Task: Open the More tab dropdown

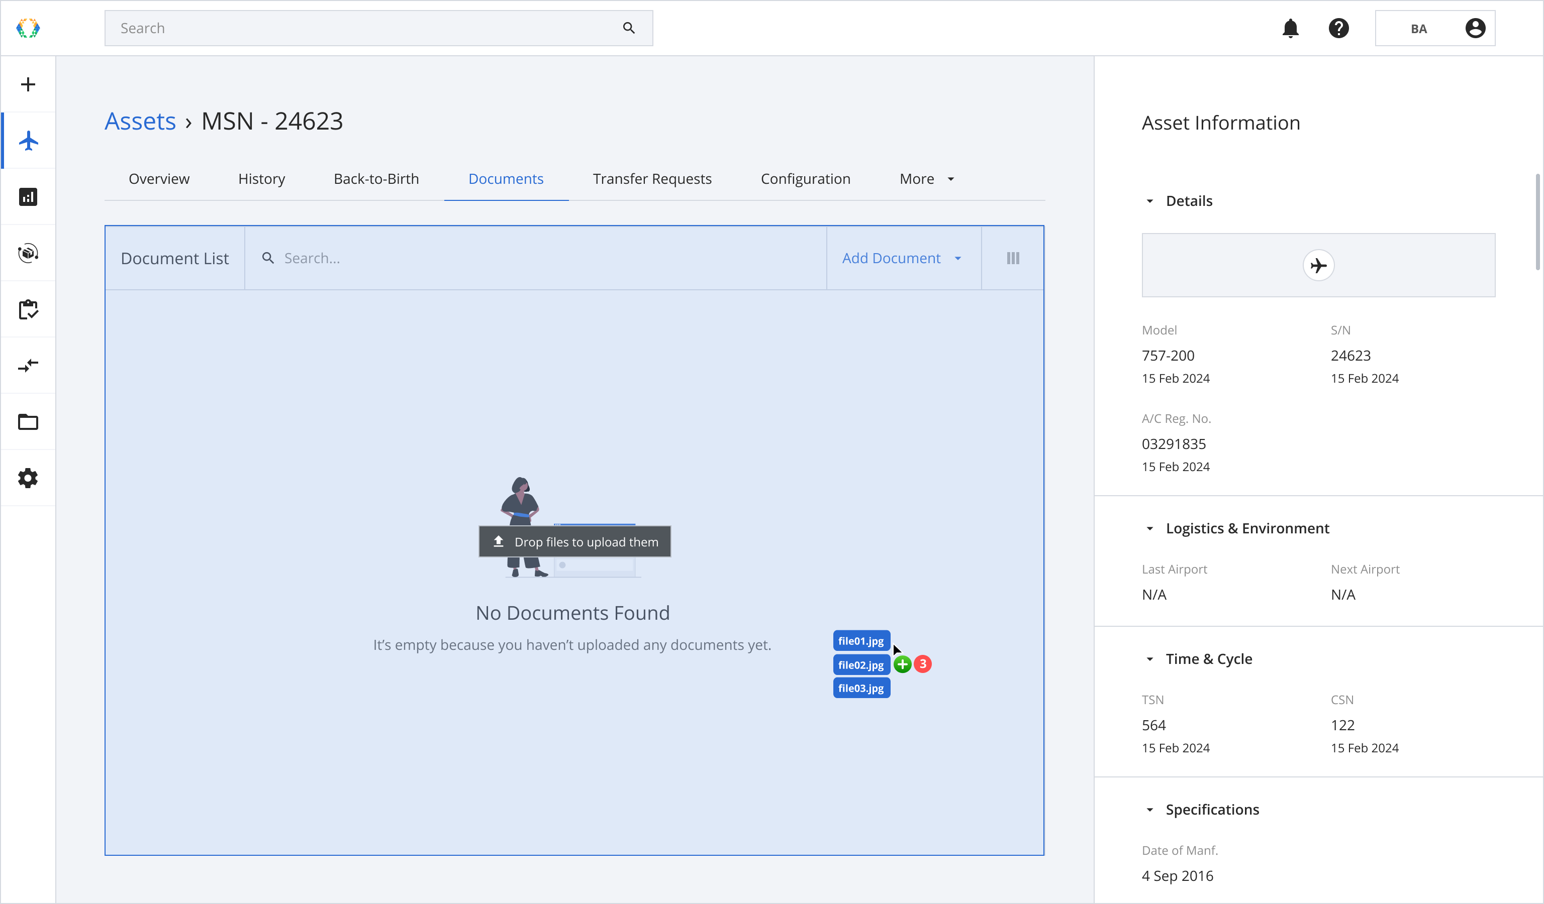Action: (x=927, y=179)
